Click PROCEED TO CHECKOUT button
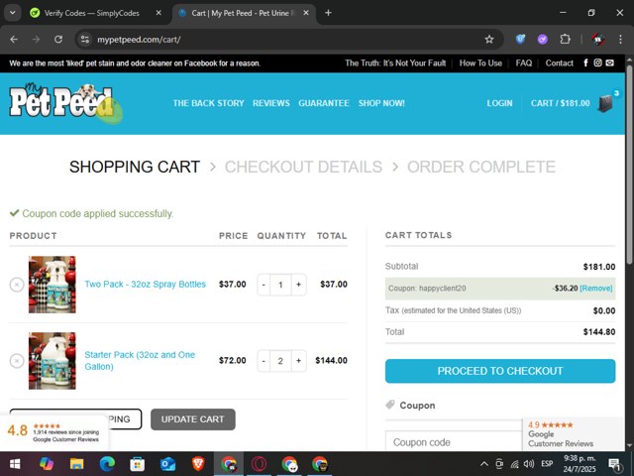This screenshot has height=476, width=634. (x=500, y=371)
